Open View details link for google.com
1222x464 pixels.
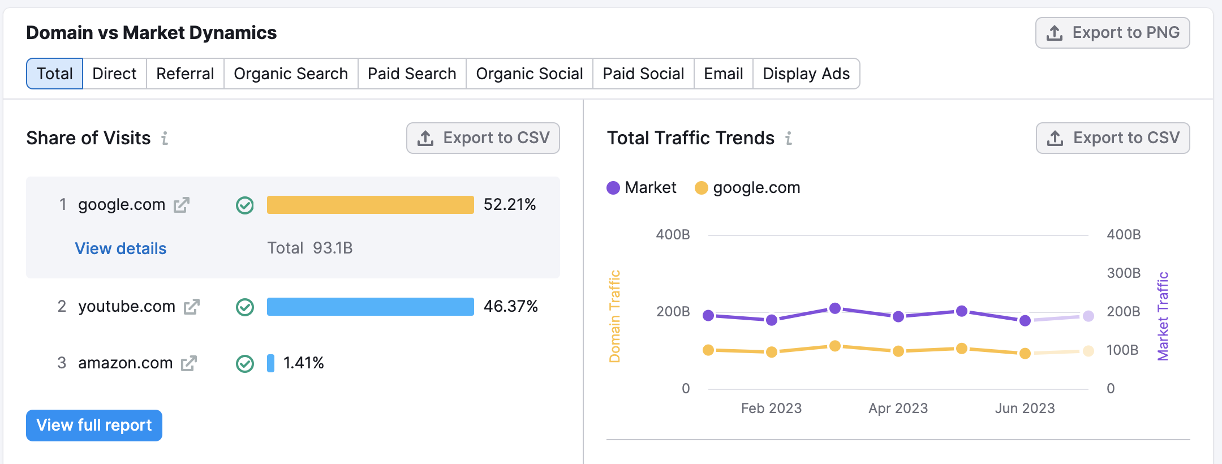point(121,248)
